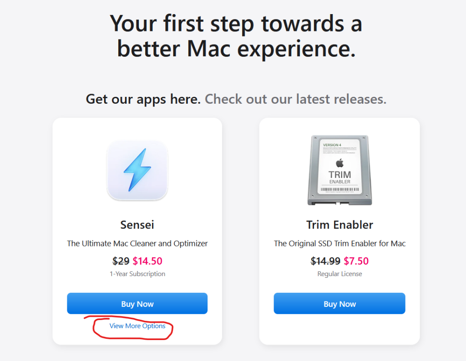Click the Sensei lightning bolt app icon
The width and height of the screenshot is (466, 361).
click(x=137, y=170)
